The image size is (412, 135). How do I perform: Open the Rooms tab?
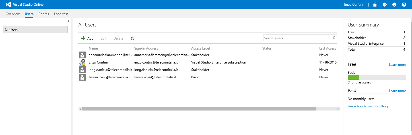44,14
